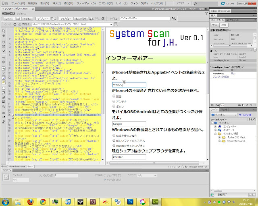
Task: Select the アンテナ radio button
Action: (x=114, y=101)
